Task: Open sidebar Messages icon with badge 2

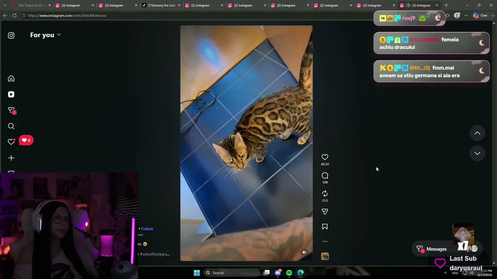Action: click(11, 110)
